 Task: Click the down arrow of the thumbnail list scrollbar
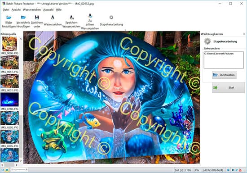[21, 161]
